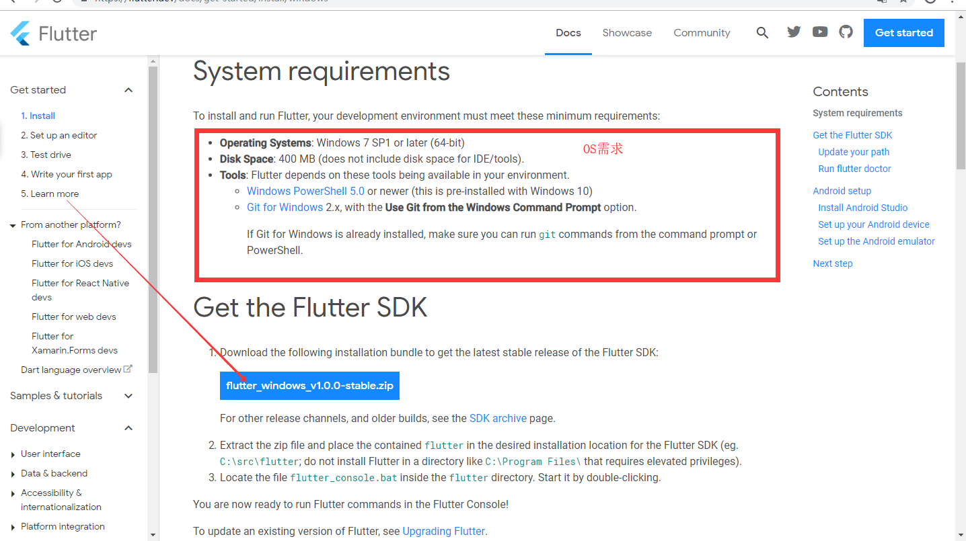Jump to Run flutter doctor in Contents
966x541 pixels.
click(854, 169)
